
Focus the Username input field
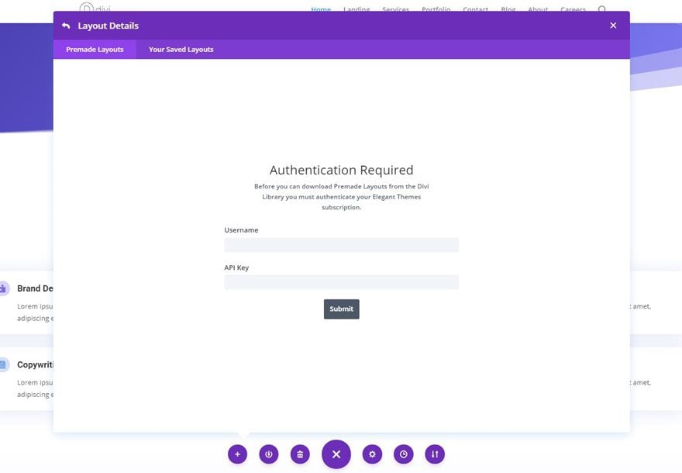(x=342, y=245)
